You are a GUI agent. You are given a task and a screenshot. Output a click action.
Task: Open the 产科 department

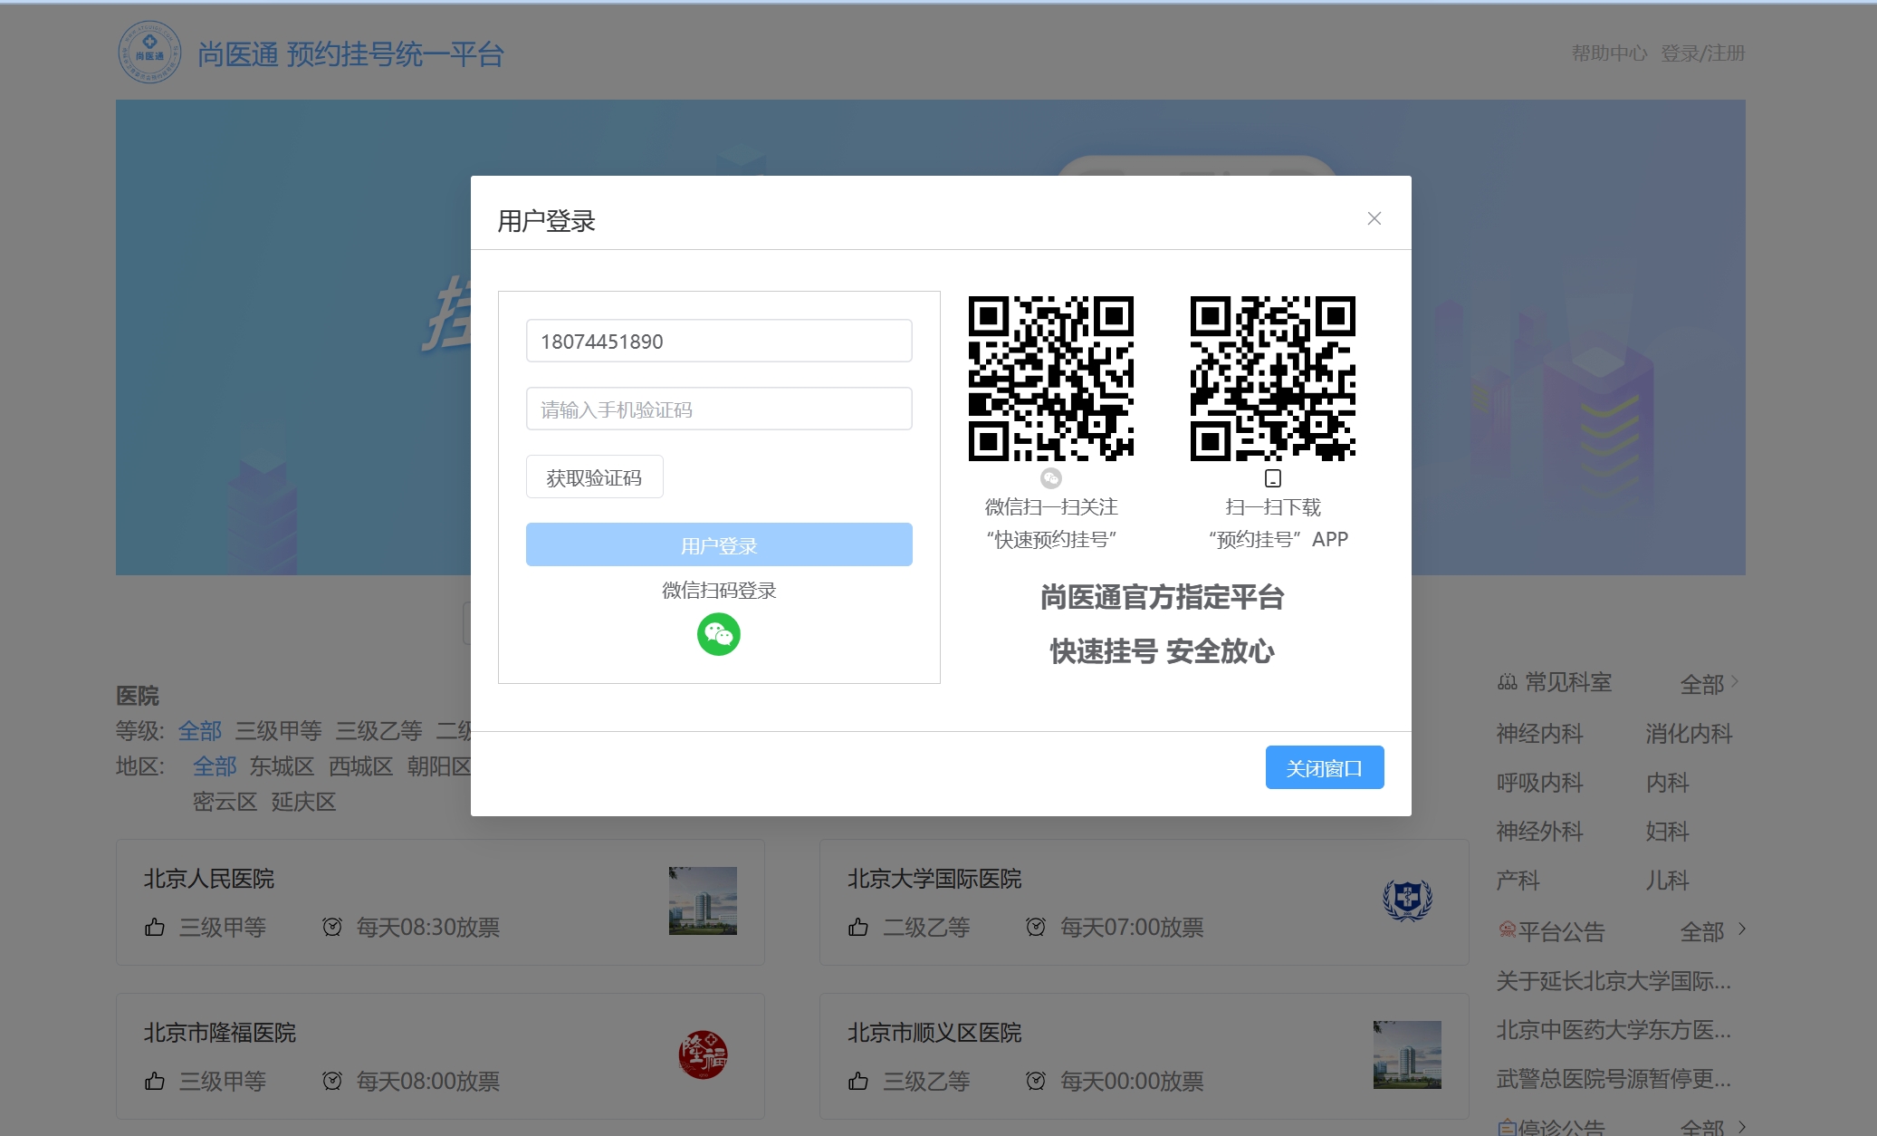[x=1518, y=881]
